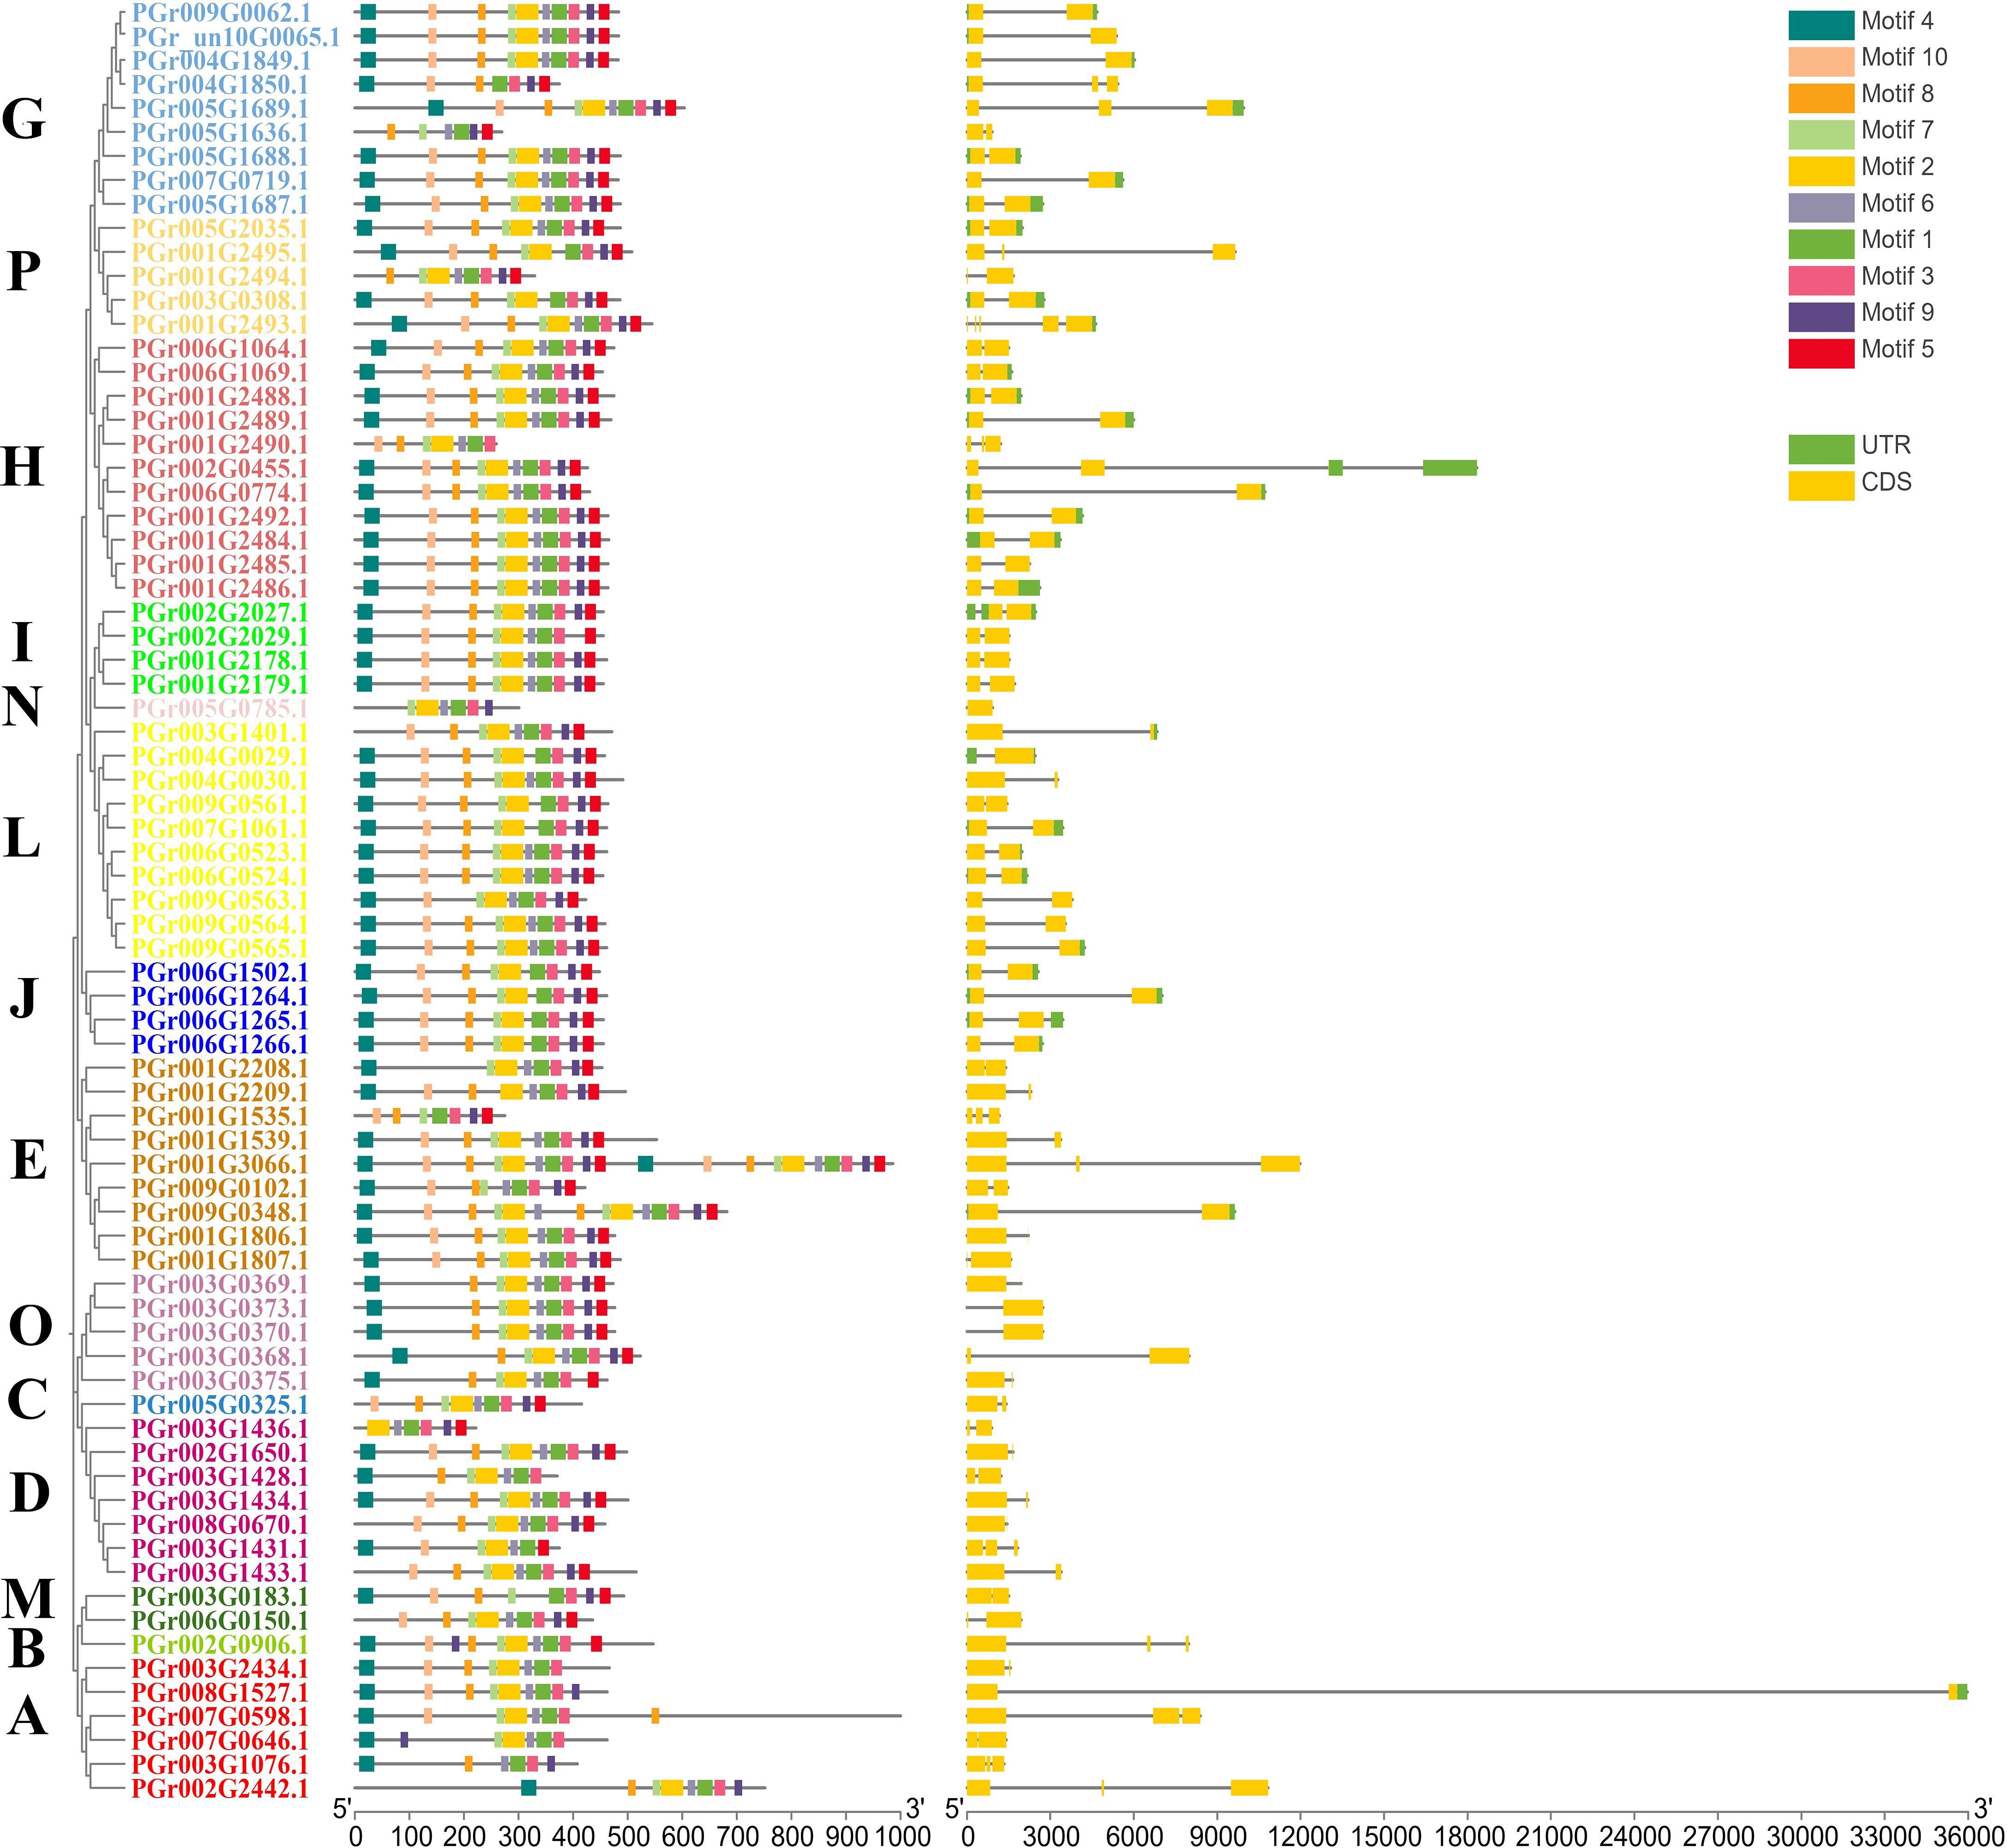Select gene label PGr005G0325.1

[220, 1405]
